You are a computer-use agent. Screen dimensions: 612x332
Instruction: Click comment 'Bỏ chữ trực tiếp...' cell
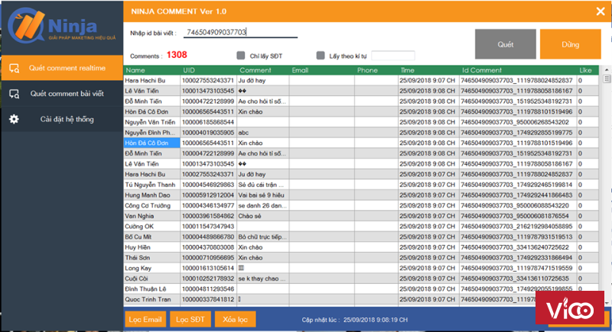(x=262, y=237)
